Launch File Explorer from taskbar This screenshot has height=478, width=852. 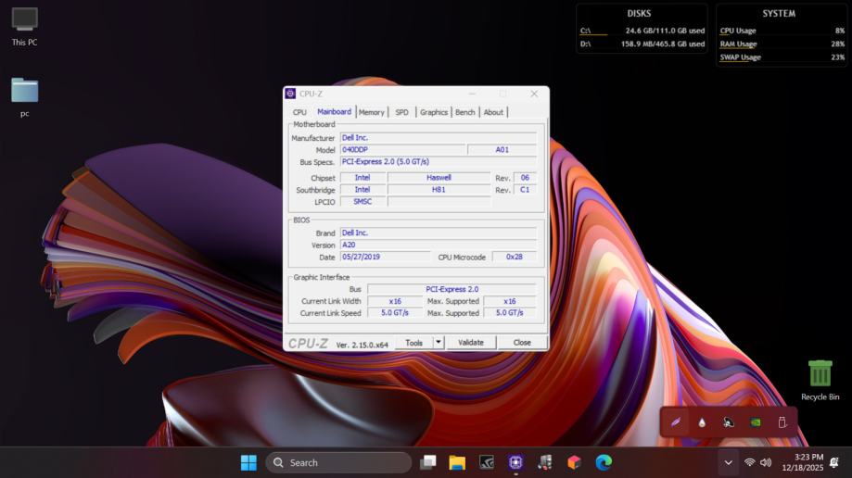click(x=457, y=462)
